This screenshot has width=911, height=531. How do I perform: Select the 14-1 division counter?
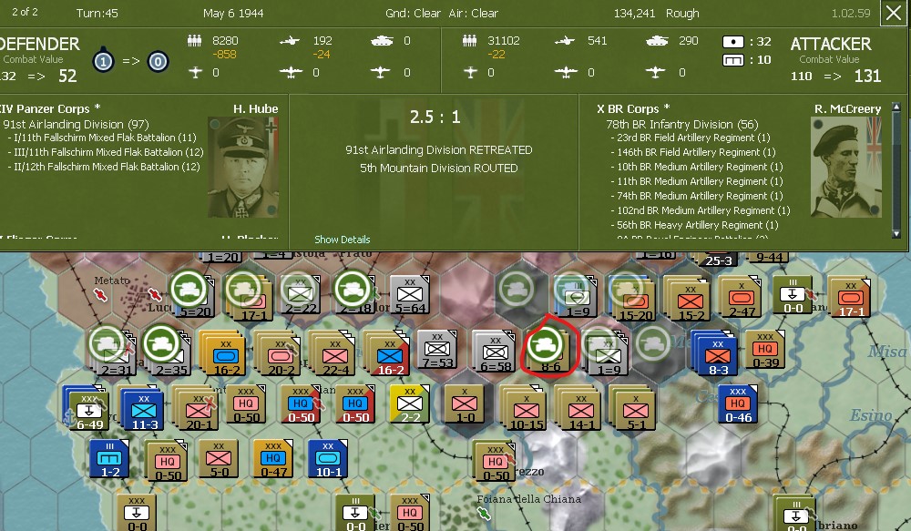[579, 406]
